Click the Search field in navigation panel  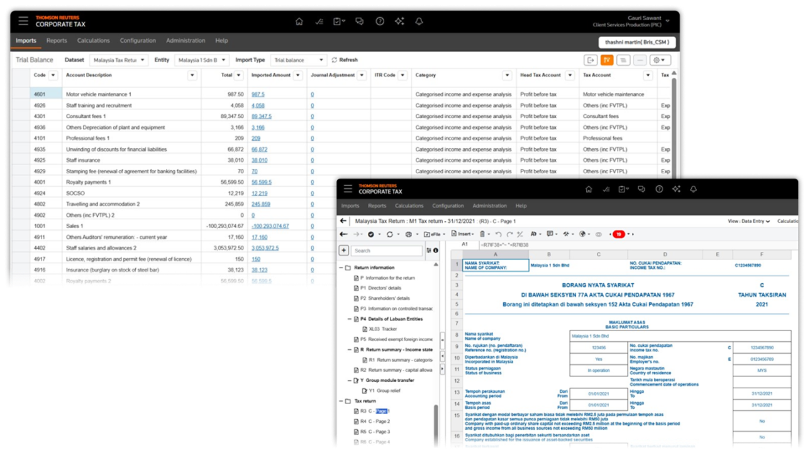pyautogui.click(x=386, y=251)
